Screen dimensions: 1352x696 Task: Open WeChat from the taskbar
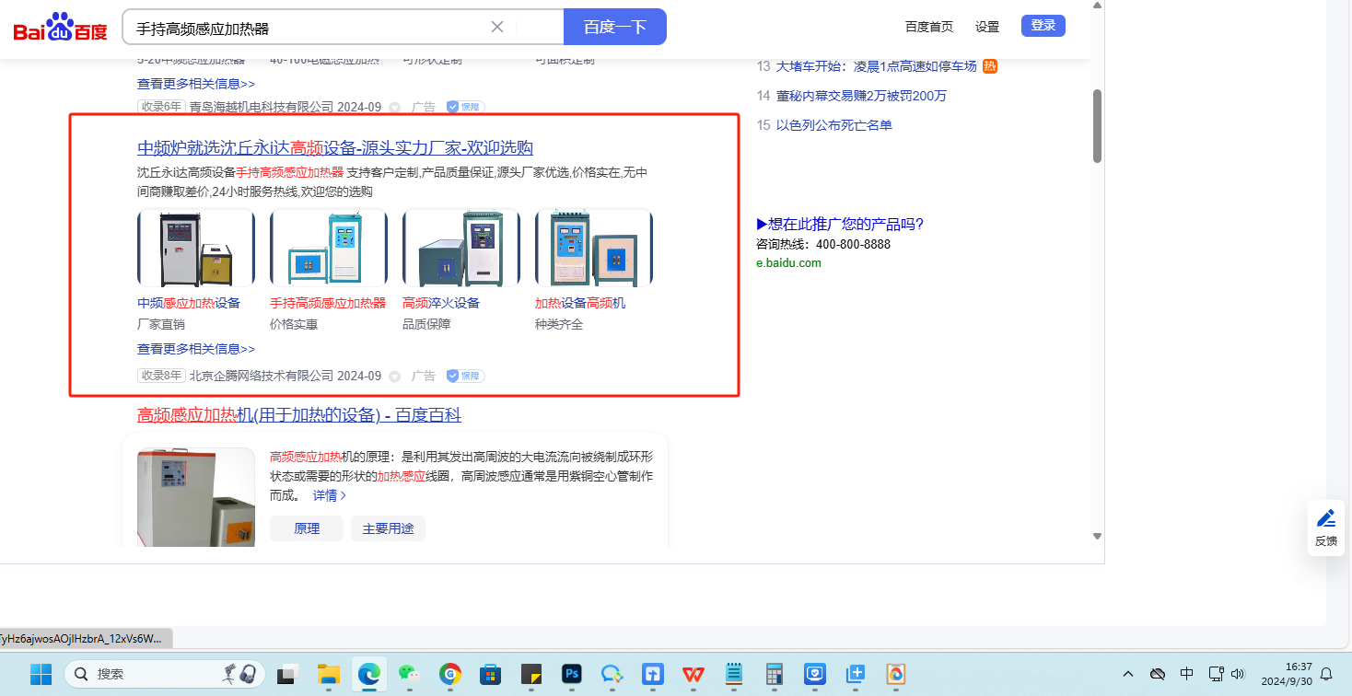(410, 674)
